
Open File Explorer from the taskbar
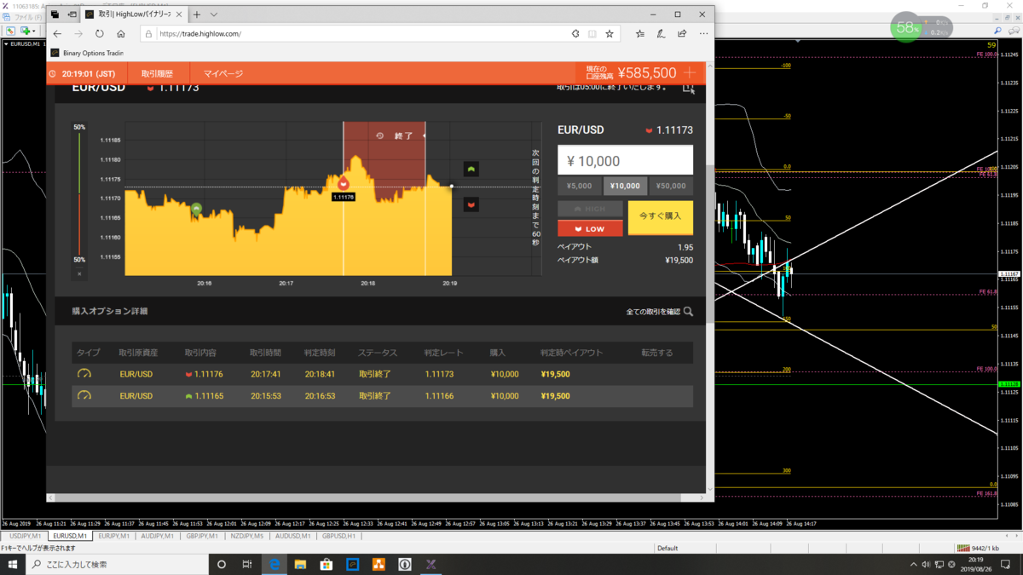pos(300,564)
